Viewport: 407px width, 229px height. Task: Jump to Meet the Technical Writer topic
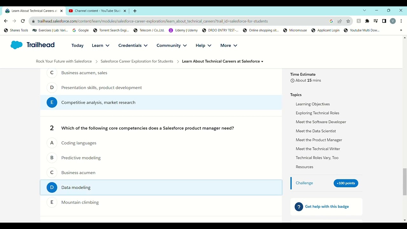tap(318, 149)
